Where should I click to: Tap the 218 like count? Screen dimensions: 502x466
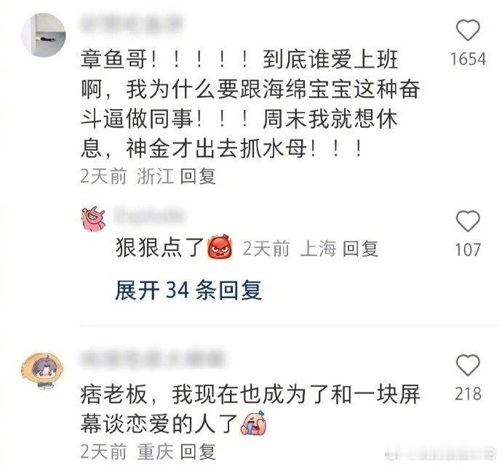point(468,394)
